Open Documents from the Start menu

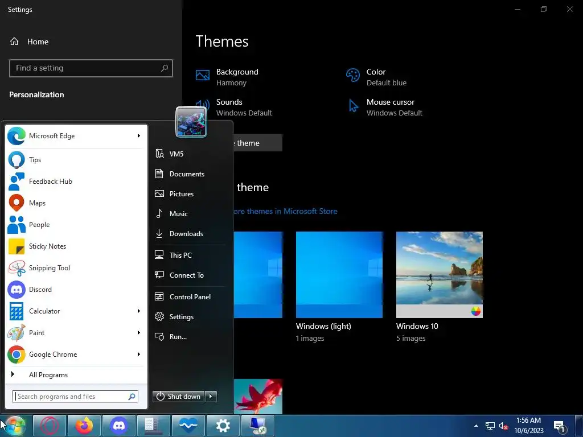click(189, 174)
